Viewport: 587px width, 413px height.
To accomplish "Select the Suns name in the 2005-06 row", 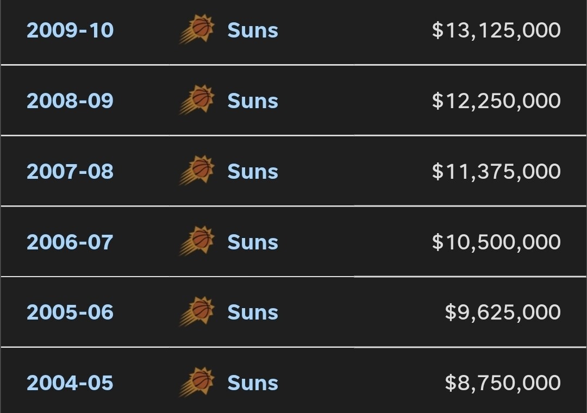I will (x=253, y=312).
